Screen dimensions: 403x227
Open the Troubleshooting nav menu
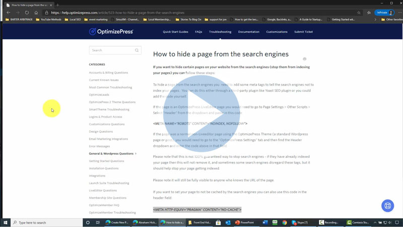(220, 32)
